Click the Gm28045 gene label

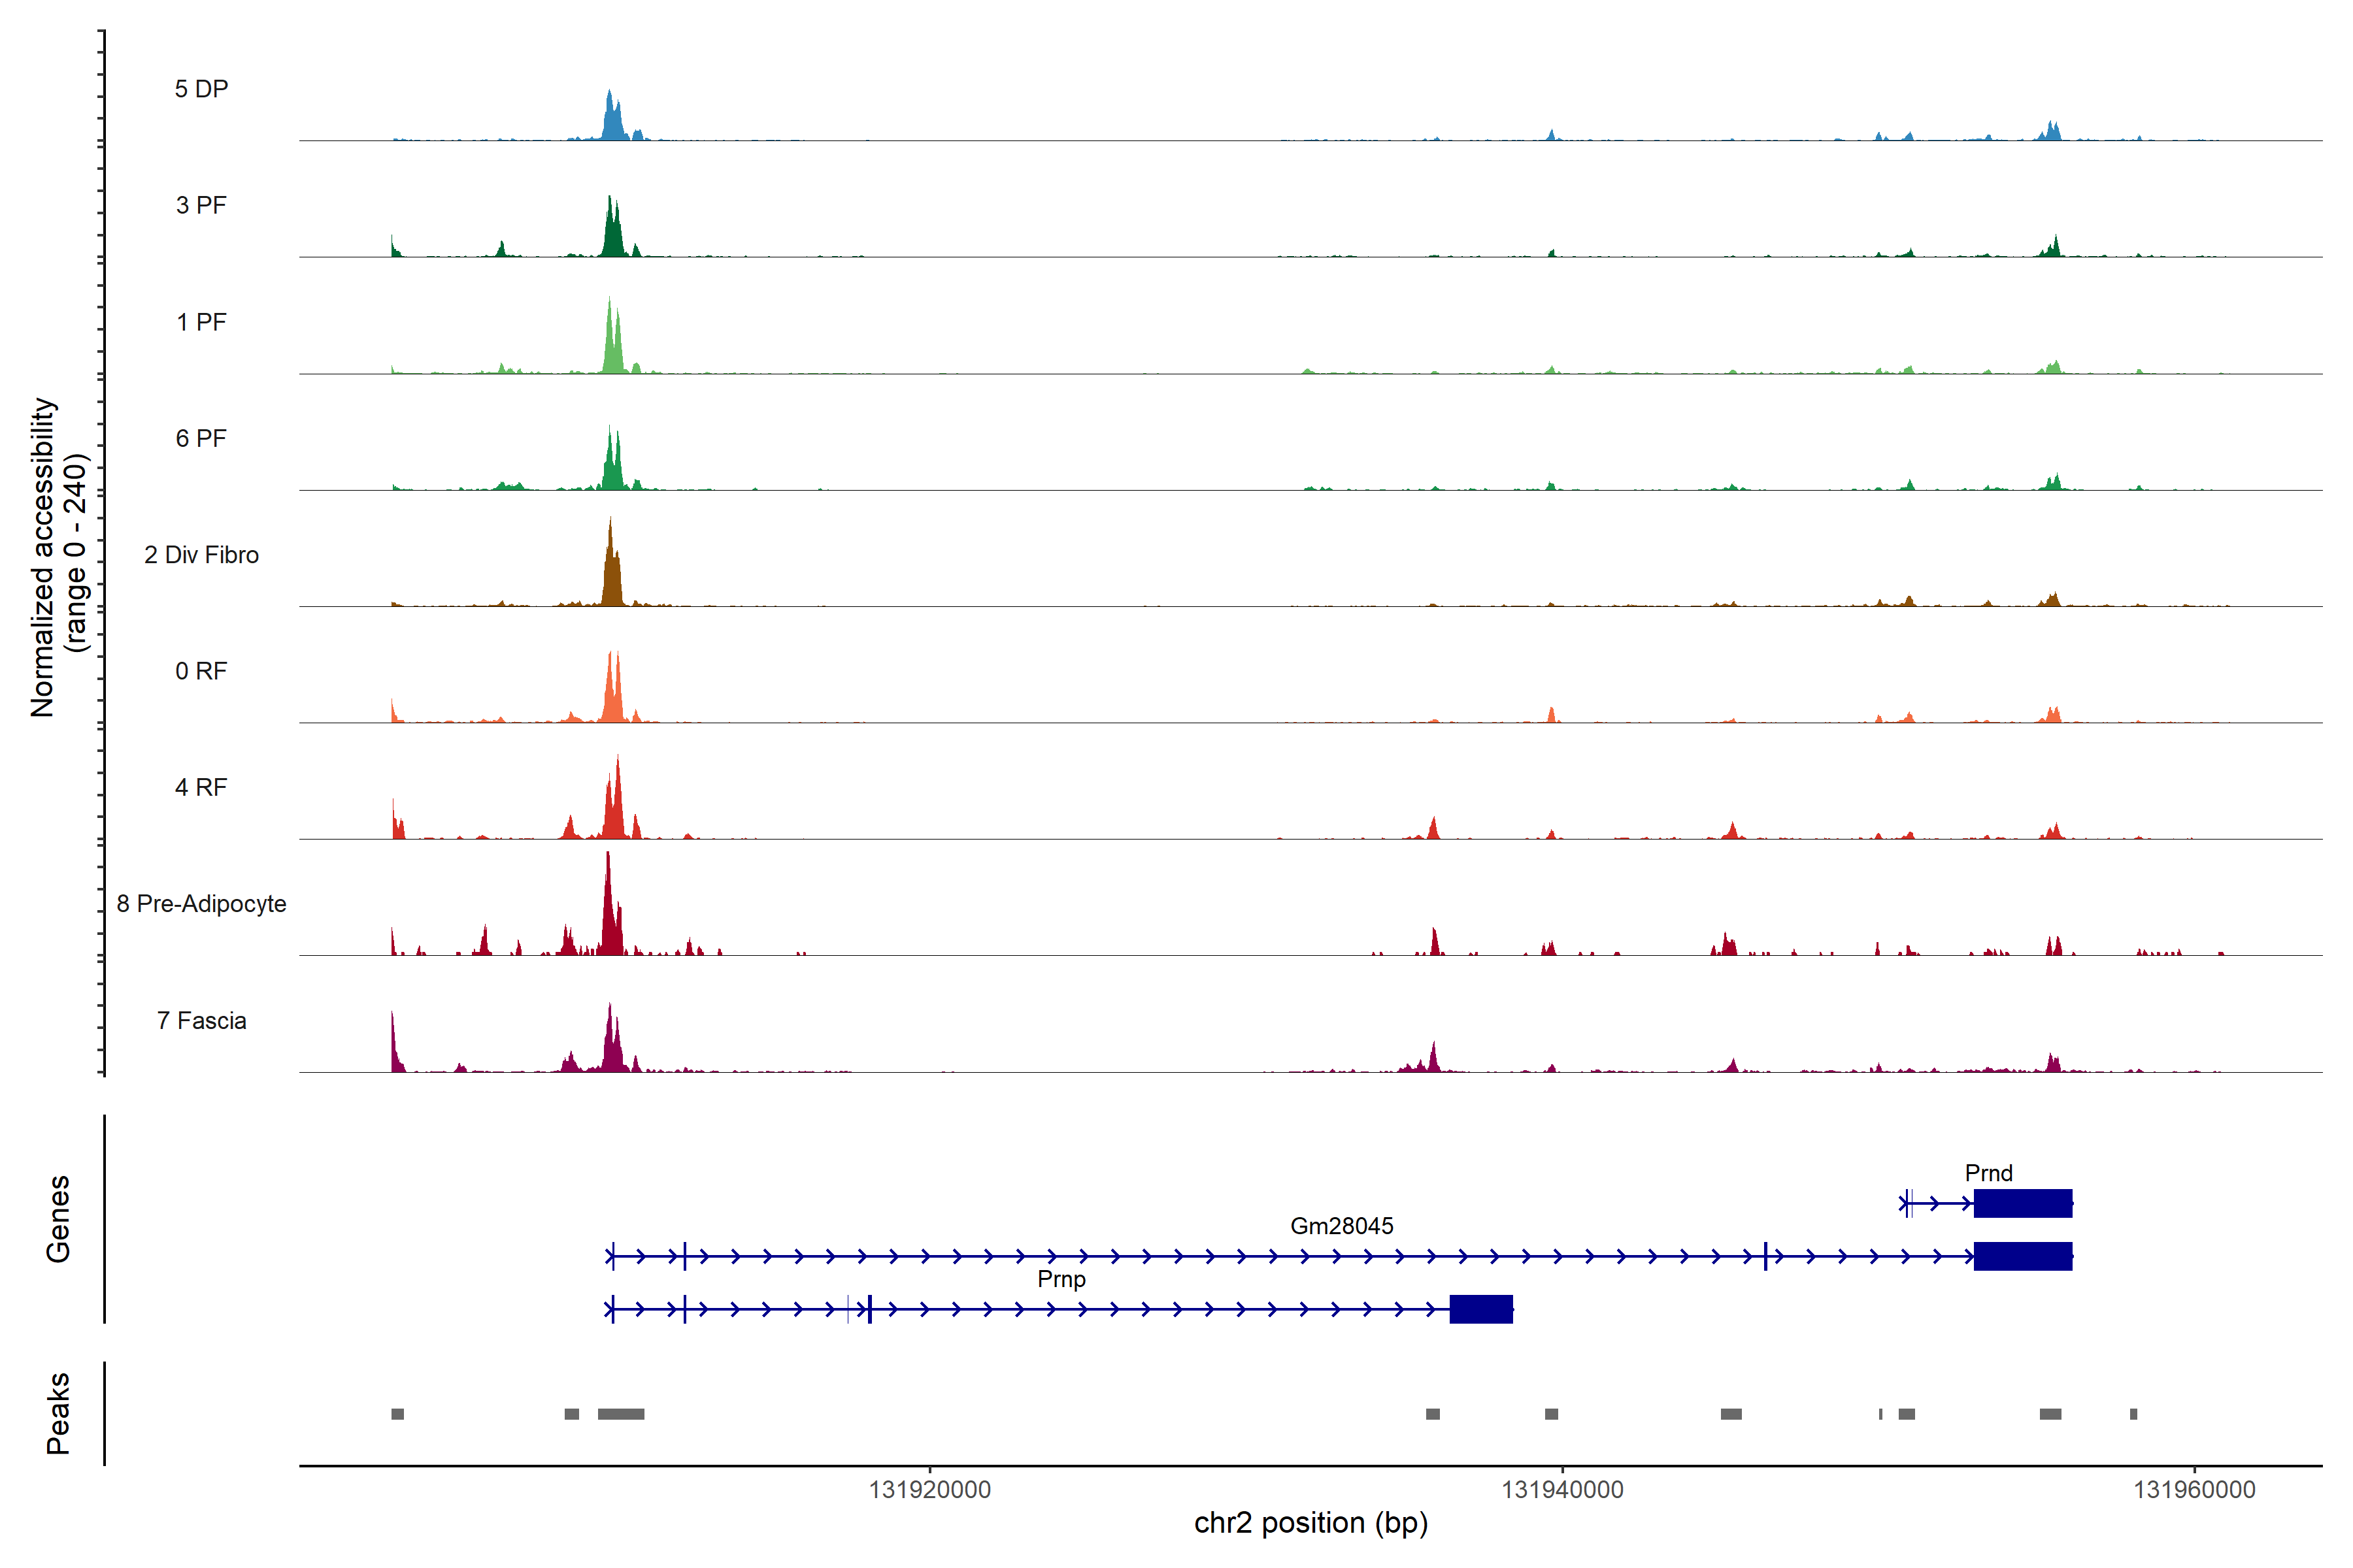[1342, 1226]
